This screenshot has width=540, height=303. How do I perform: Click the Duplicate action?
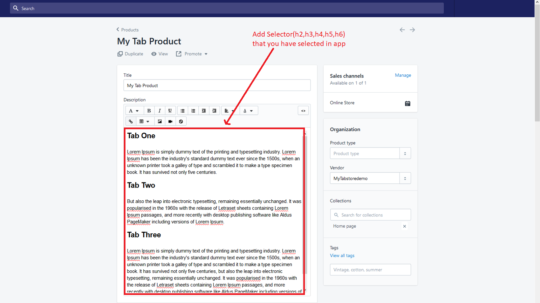130,54
